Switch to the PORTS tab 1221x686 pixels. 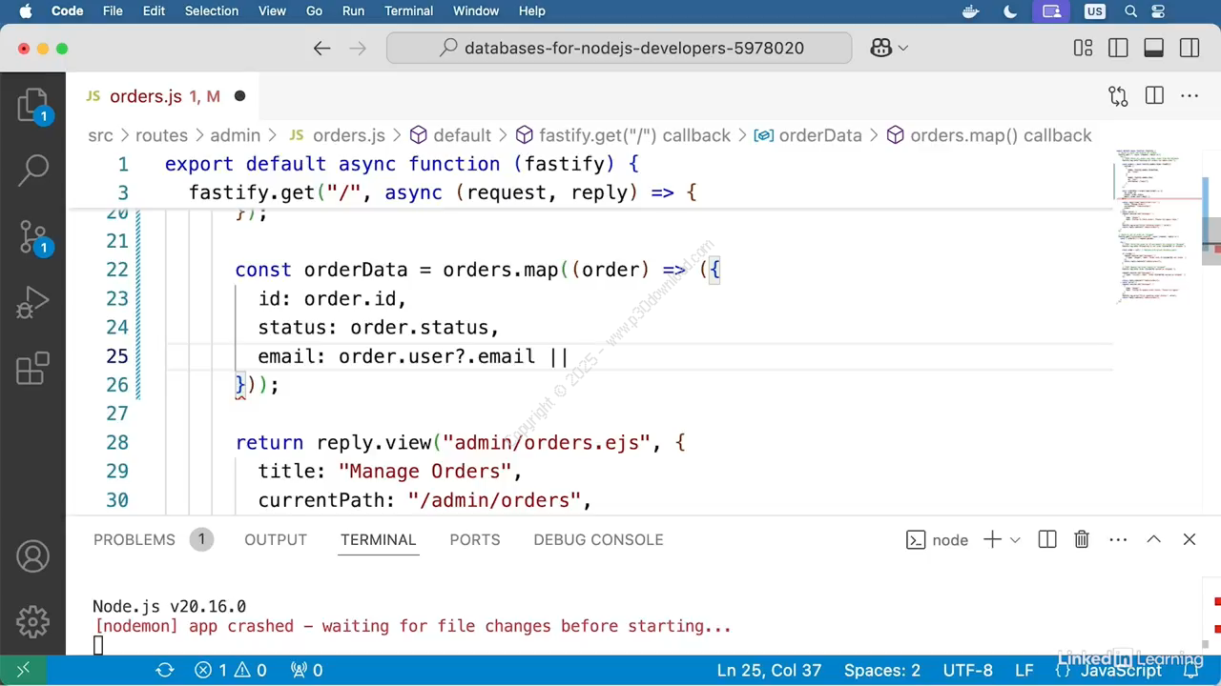coord(475,539)
